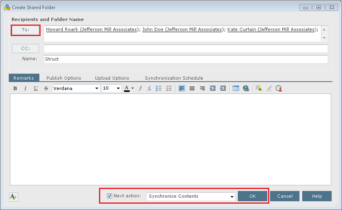The image size is (342, 210).
Task: Center-align the remarks text
Action: (192, 88)
